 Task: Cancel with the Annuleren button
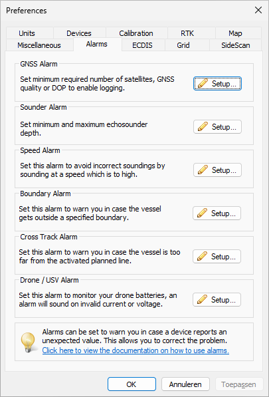point(185,384)
